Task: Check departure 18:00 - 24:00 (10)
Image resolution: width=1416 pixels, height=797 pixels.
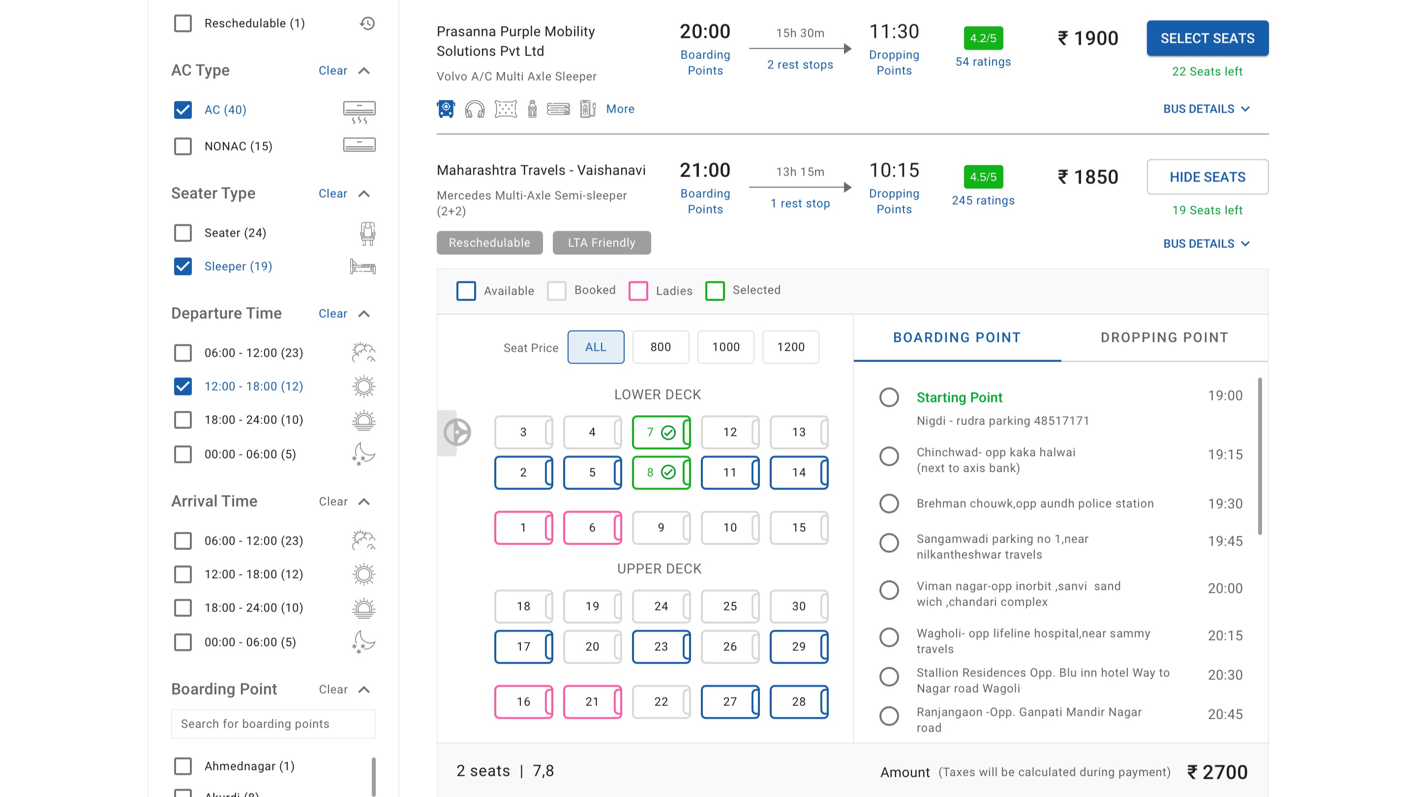Action: pos(182,420)
